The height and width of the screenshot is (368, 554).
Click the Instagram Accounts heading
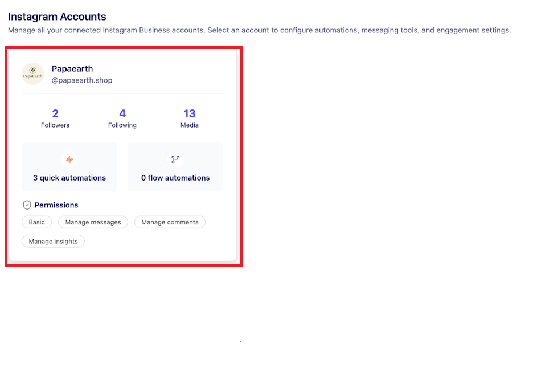(57, 17)
